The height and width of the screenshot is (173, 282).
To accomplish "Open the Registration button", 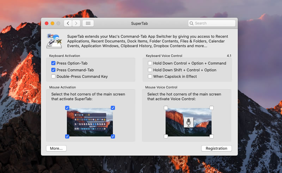I will pyautogui.click(x=216, y=148).
